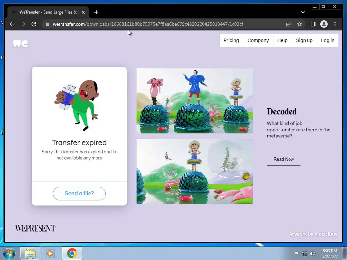
Task: Click the Chrome taskbar icon
Action: tap(72, 253)
